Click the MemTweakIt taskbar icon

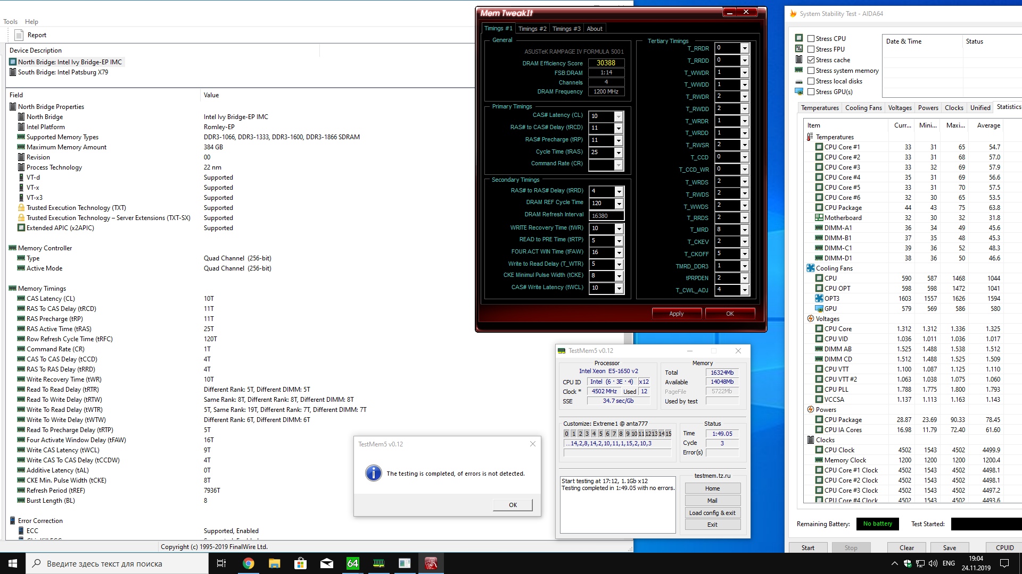click(x=431, y=563)
